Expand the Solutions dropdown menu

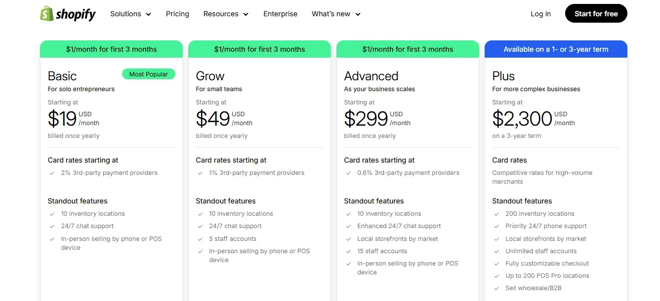130,14
